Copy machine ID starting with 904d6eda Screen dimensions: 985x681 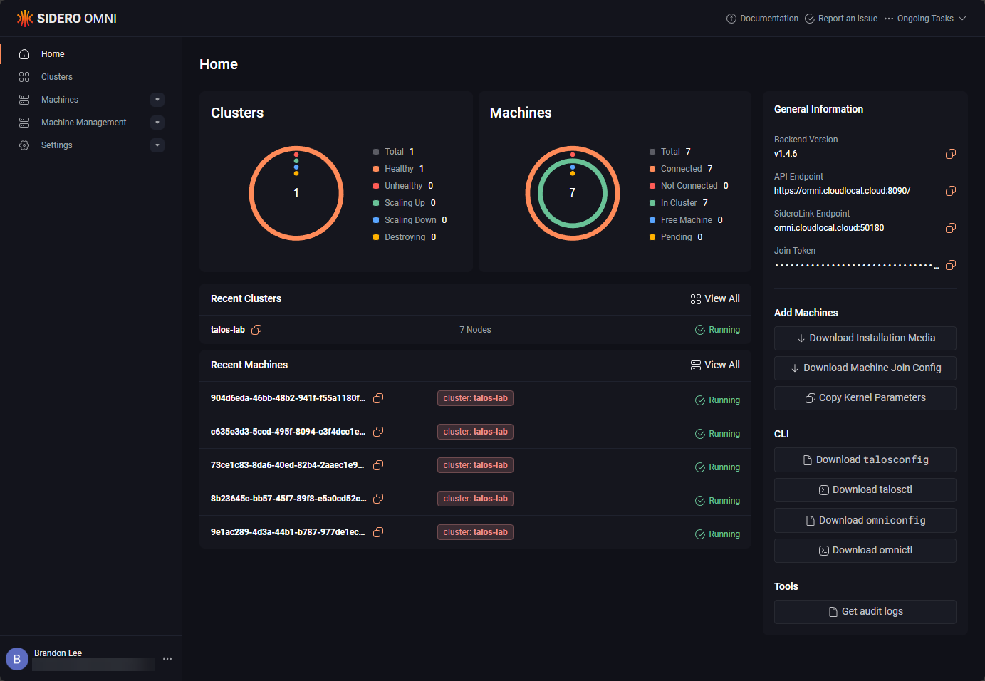point(378,398)
